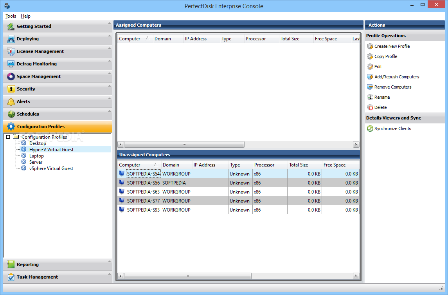Viewport: 448px width, 295px height.
Task: Click the Copy Profile gear icon
Action: pos(370,56)
